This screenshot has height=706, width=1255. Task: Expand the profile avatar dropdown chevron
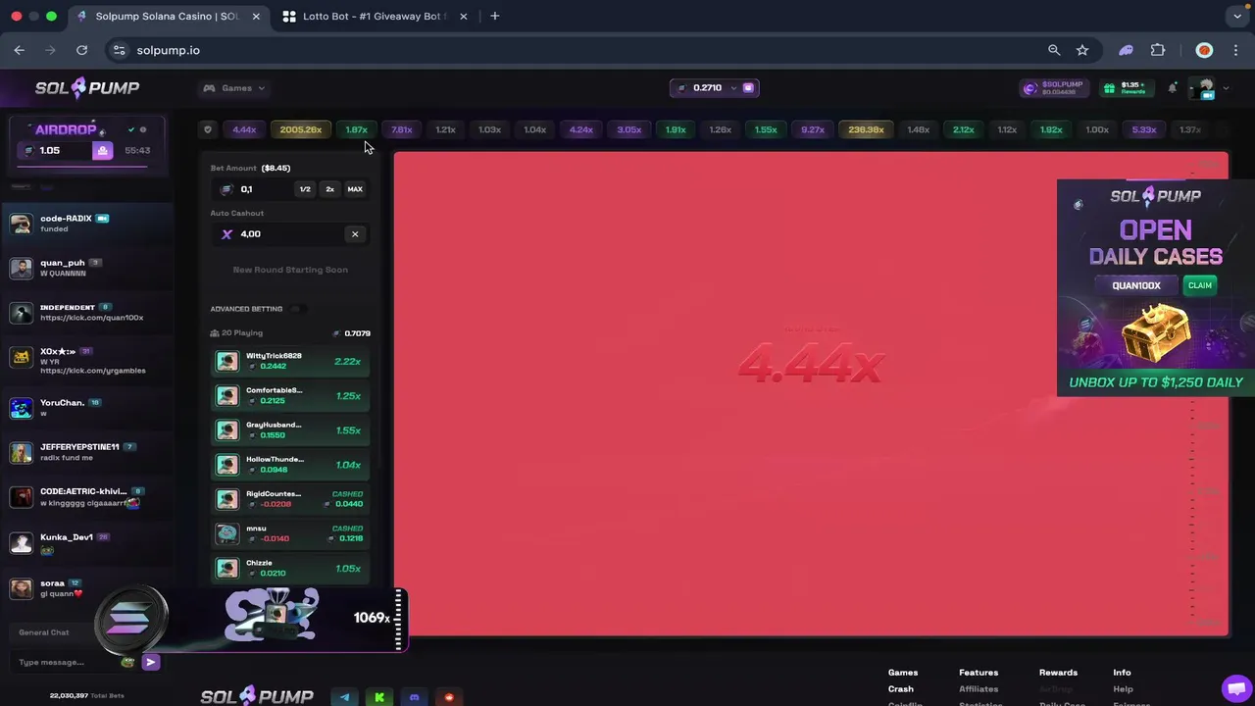(x=1226, y=88)
